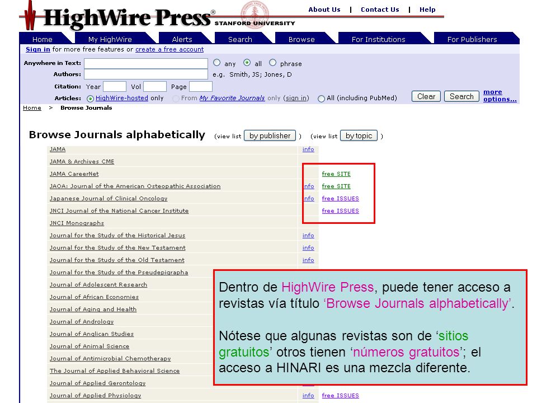Choose the All (including PubMed) articles option

coord(321,99)
